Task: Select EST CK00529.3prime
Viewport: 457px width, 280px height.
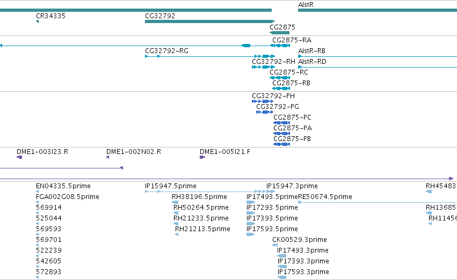Action: [275, 245]
